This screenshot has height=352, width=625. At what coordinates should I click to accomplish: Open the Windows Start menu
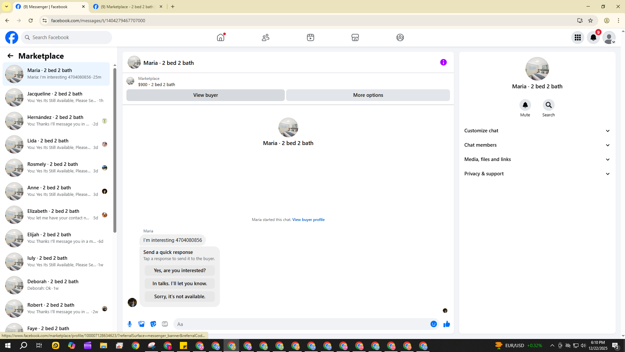click(8, 346)
